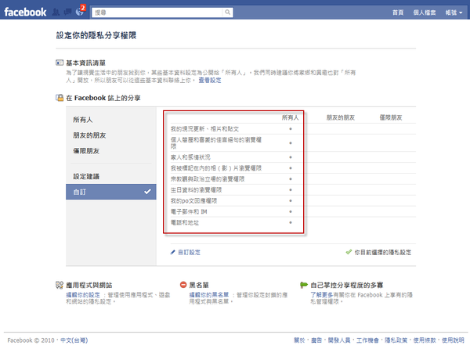Click 我的現況更新、相片和貼文 row label
Screen dimensions: 470x349
pos(204,128)
